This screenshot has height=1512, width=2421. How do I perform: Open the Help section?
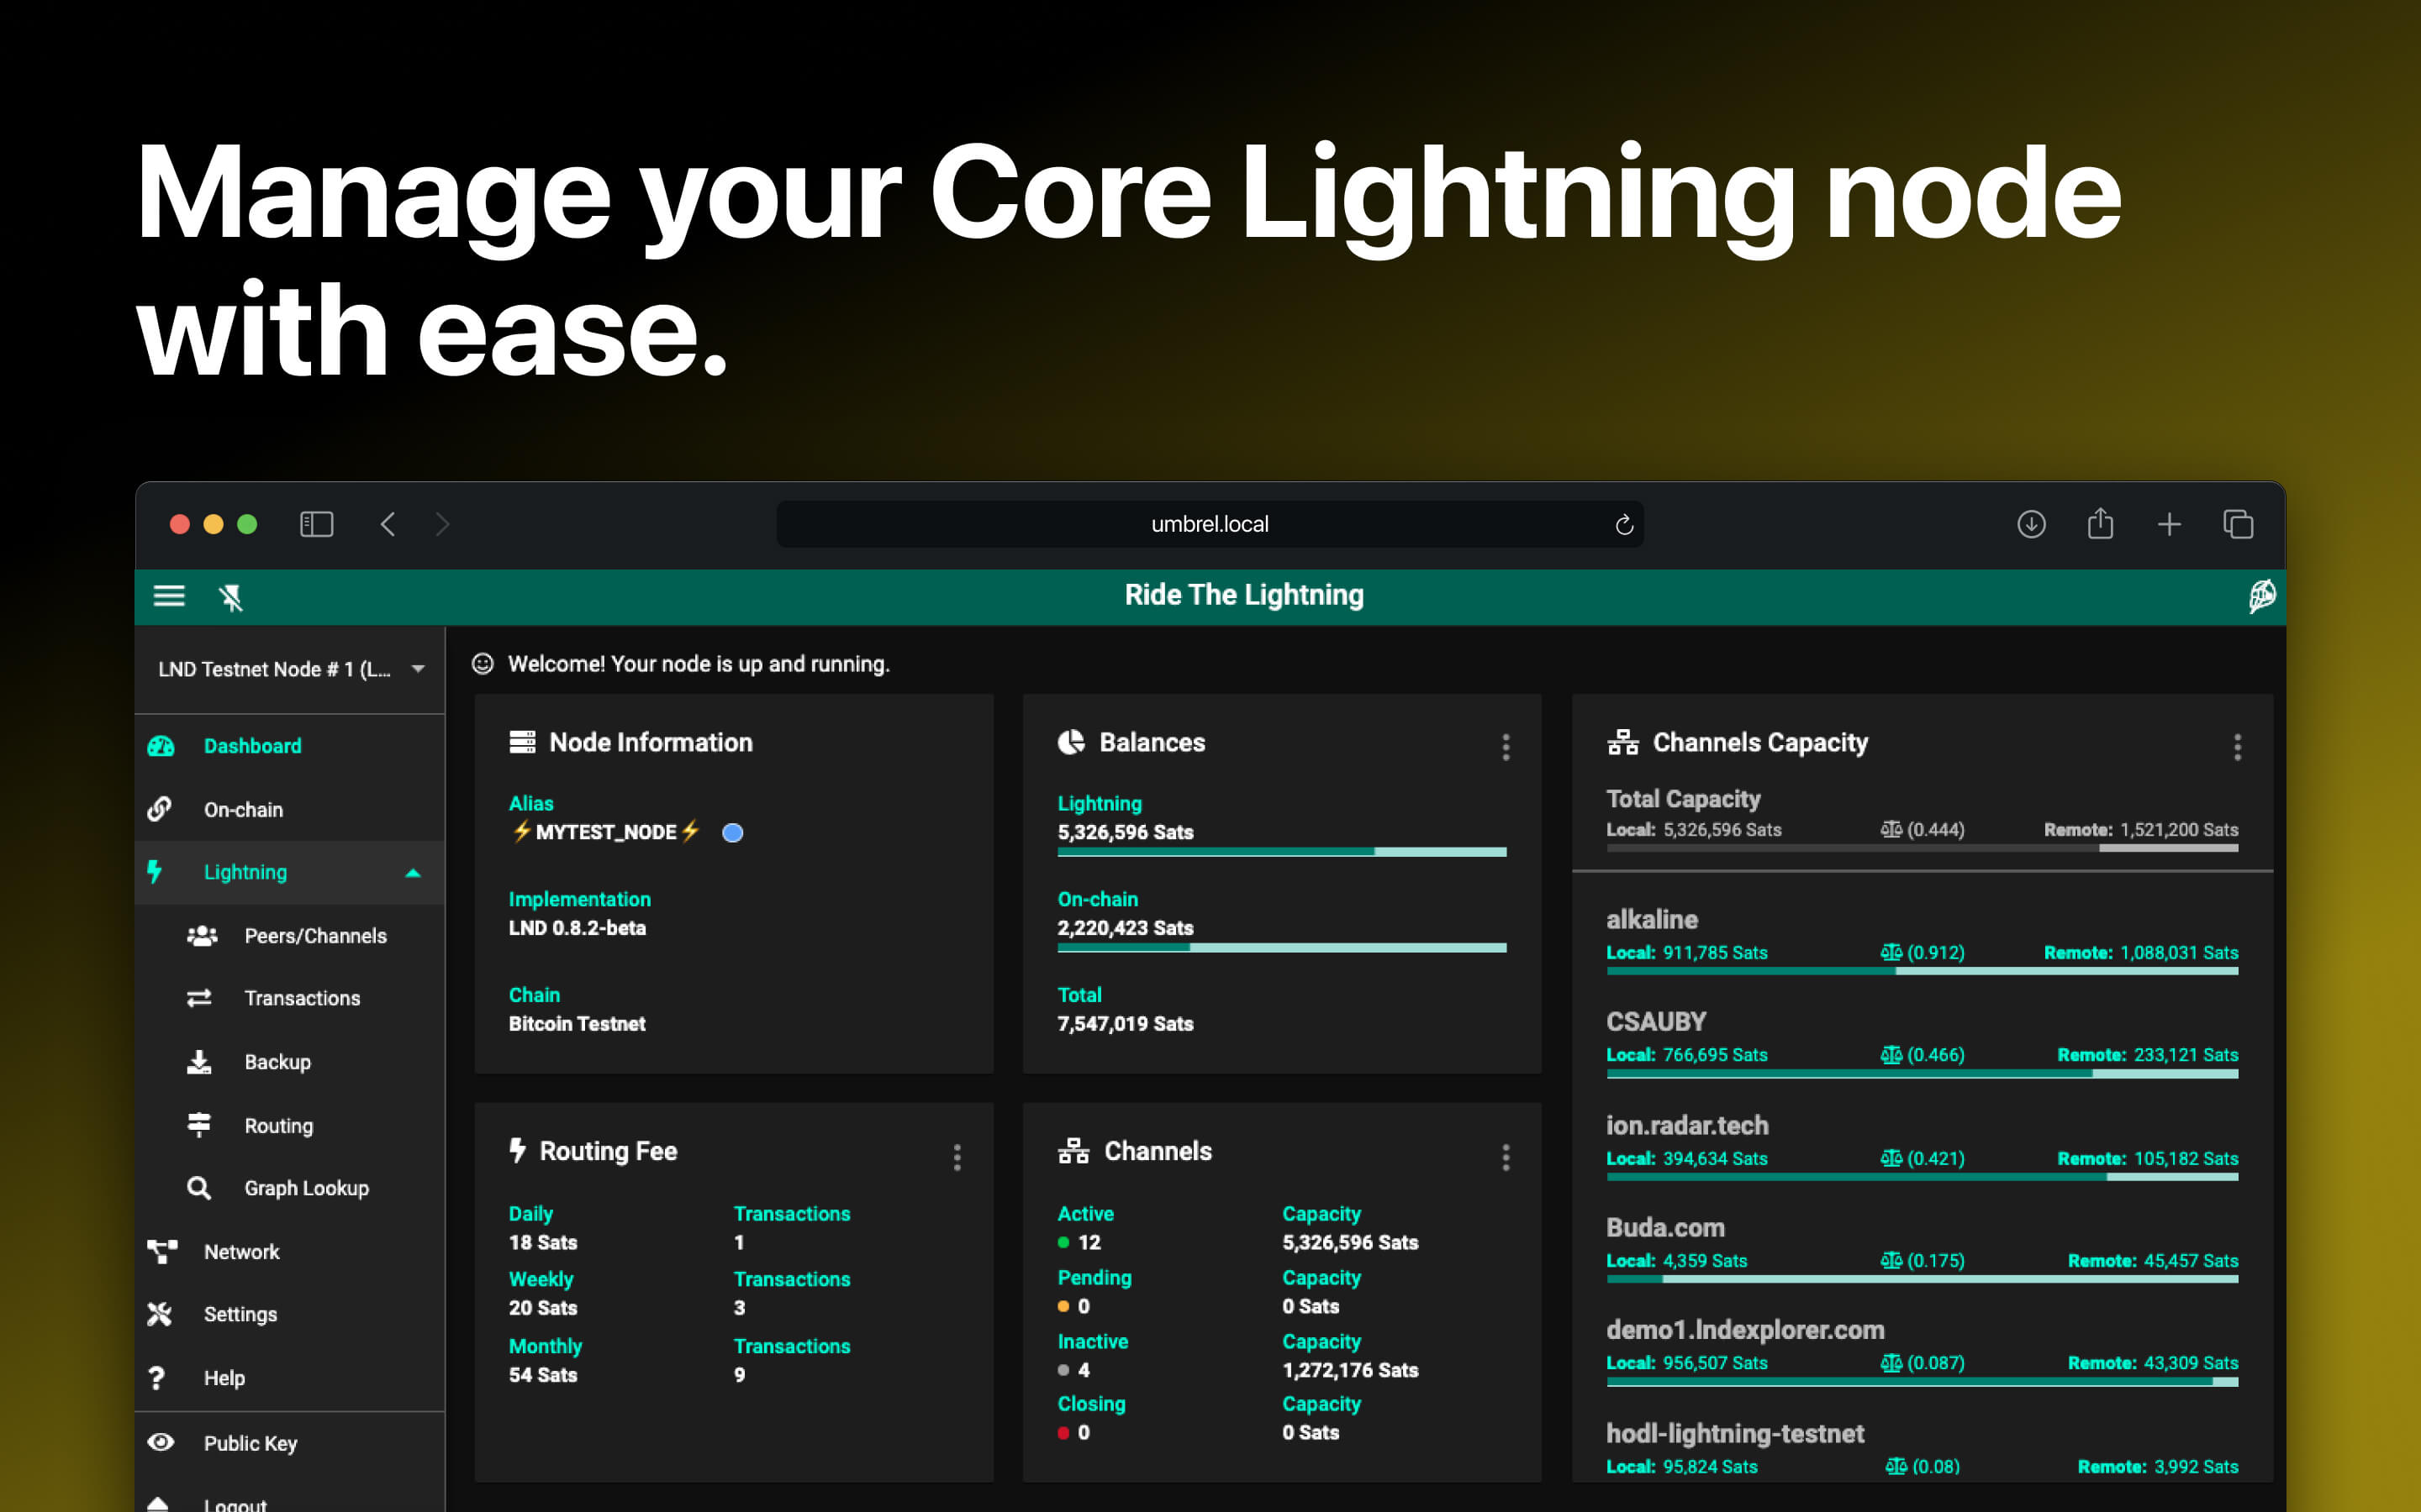point(224,1377)
